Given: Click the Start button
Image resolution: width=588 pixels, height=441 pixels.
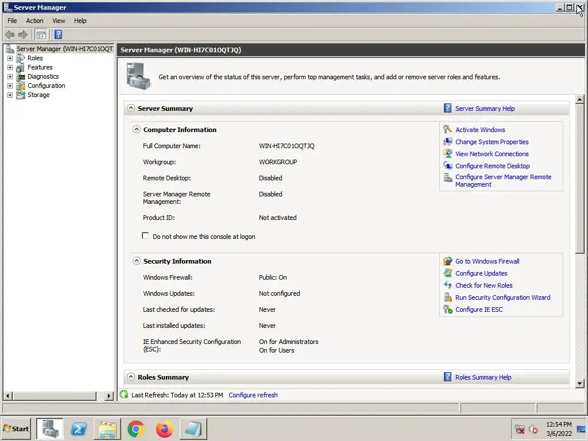Looking at the screenshot, I should click(x=16, y=428).
